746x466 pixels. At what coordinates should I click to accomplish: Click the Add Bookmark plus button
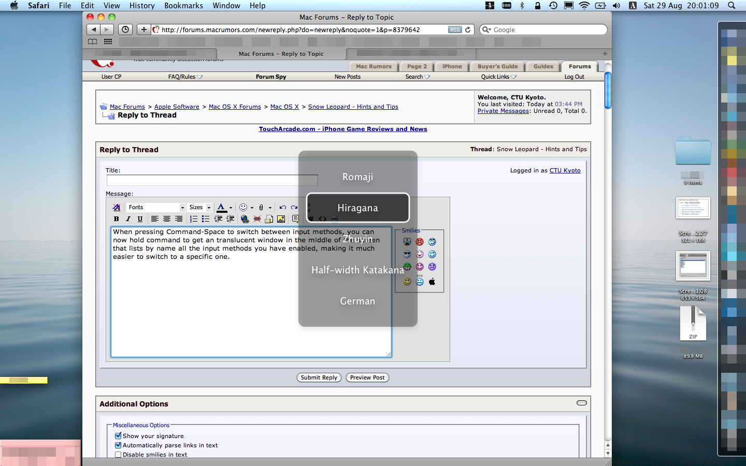point(144,30)
